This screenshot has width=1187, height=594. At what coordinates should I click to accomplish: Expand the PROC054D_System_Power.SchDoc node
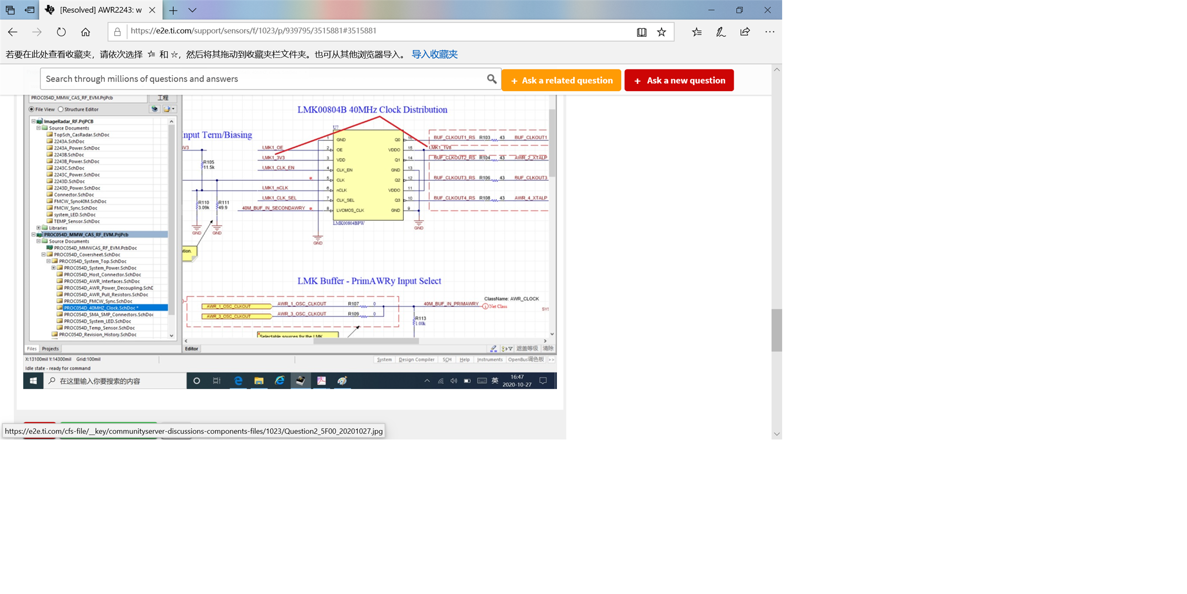tap(54, 268)
